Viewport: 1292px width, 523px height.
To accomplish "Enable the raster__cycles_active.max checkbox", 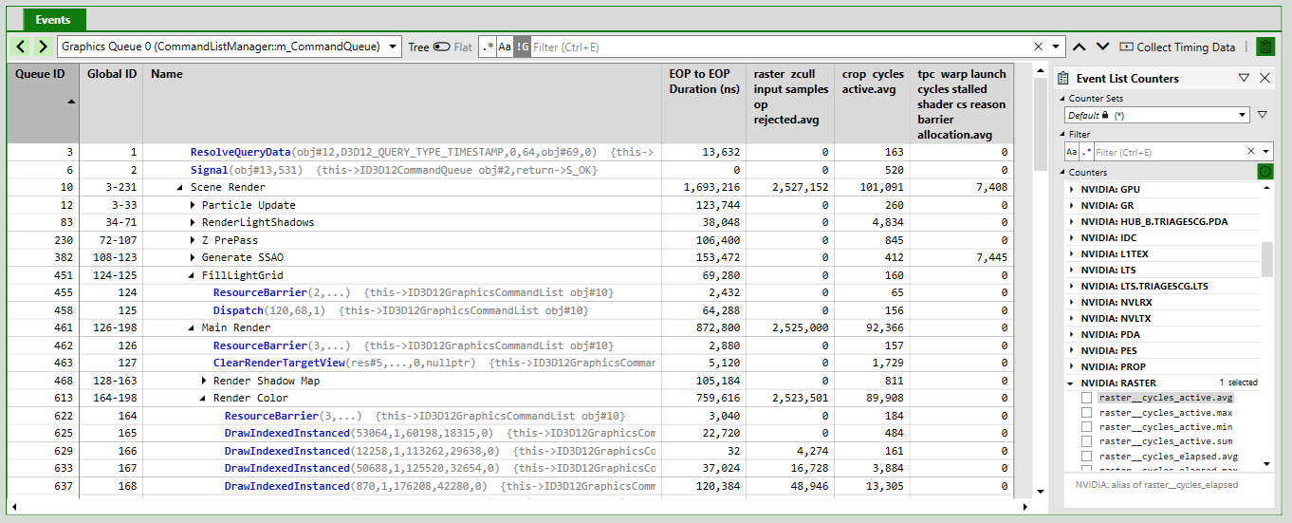I will tap(1087, 412).
